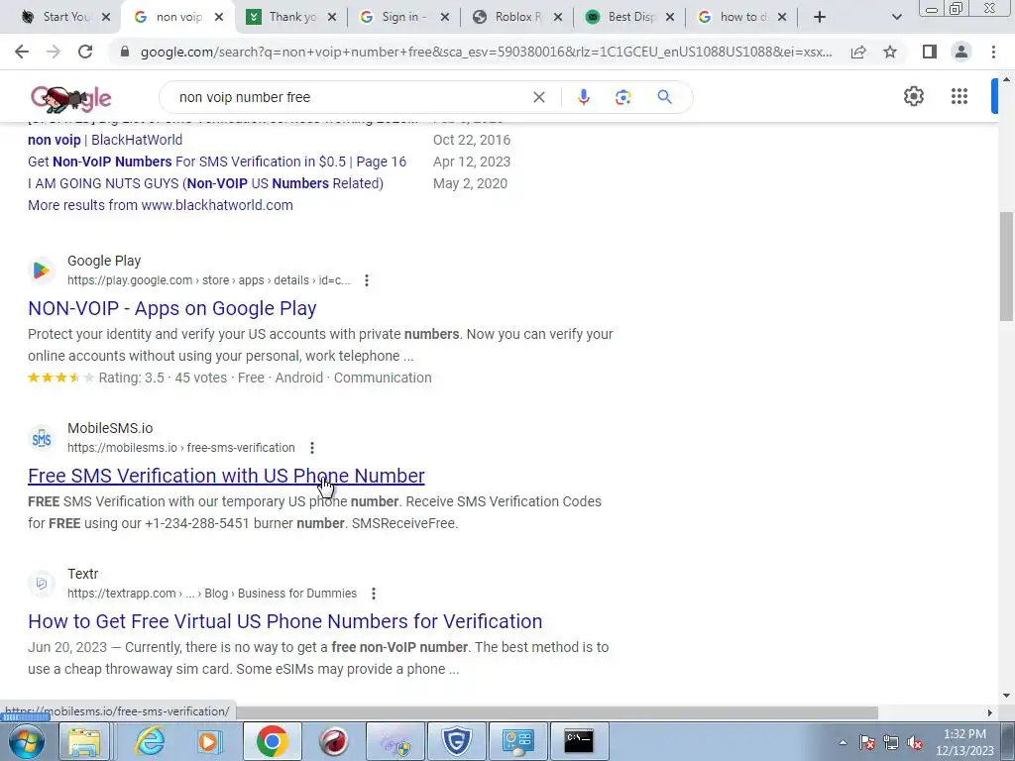The image size is (1015, 761).
Task: Click the Textr site icon
Action: tap(41, 584)
